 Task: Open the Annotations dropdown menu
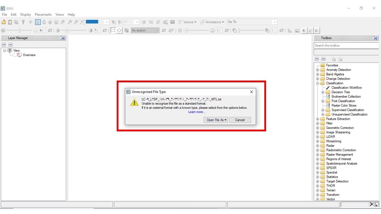click(212, 22)
